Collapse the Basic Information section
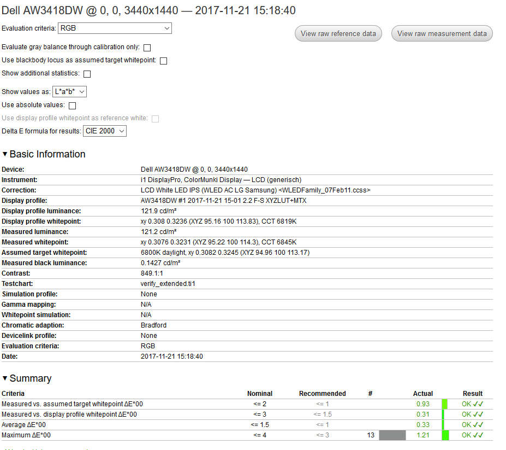The width and height of the screenshot is (506, 450). pos(5,154)
